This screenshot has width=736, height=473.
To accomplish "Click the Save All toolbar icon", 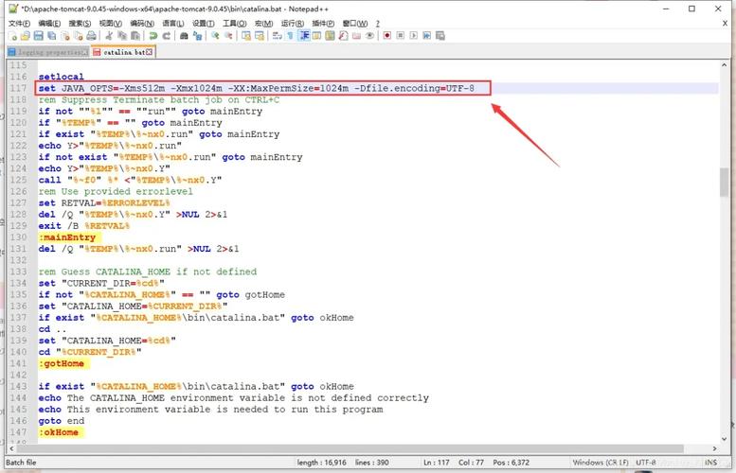I will tap(52, 36).
